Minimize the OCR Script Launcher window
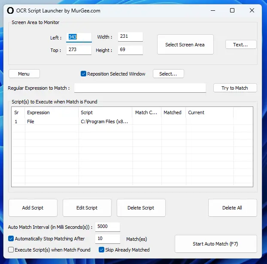The width and height of the screenshot is (267, 264). tap(213, 11)
